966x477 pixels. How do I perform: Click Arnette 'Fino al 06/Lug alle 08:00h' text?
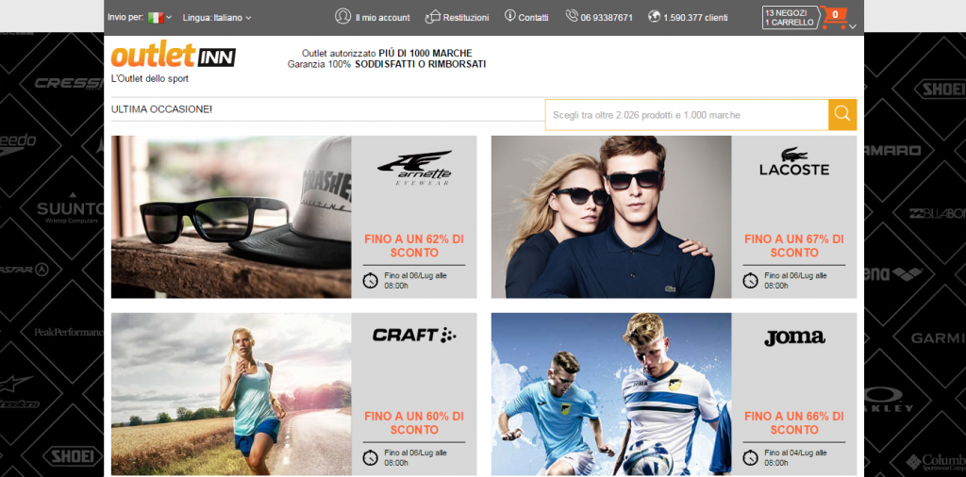pos(415,281)
